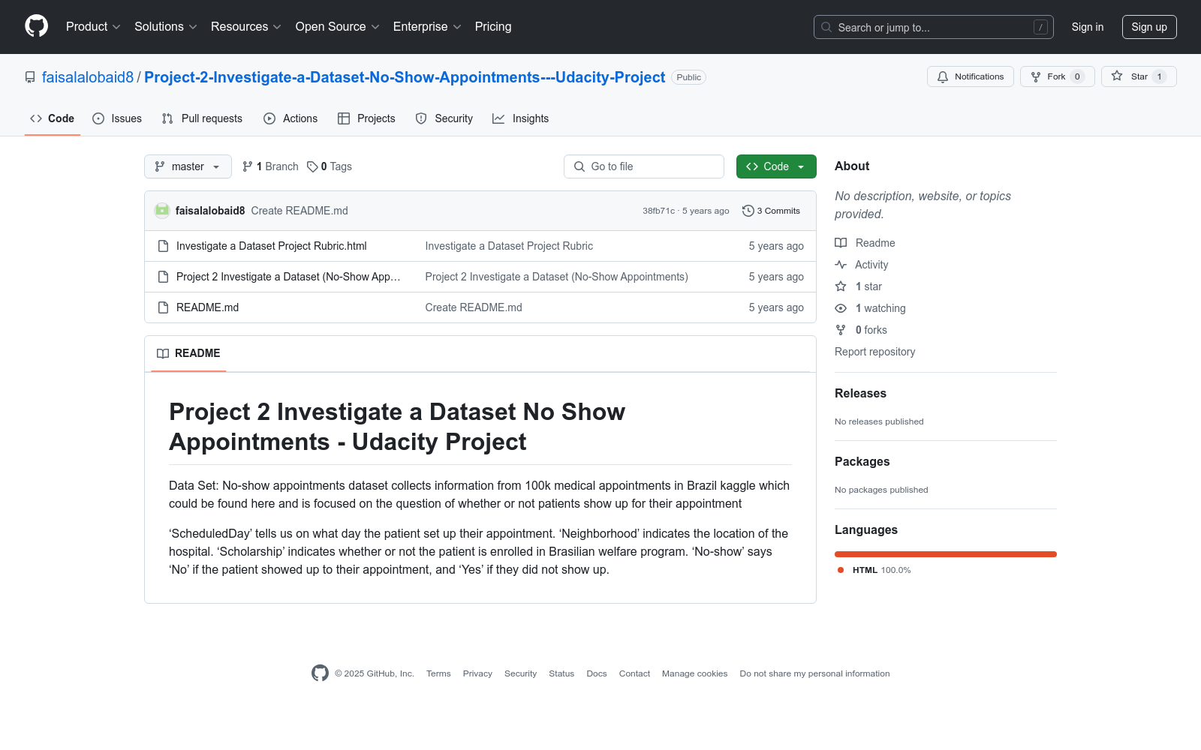Click the Star count badge showing 1

(x=1159, y=76)
